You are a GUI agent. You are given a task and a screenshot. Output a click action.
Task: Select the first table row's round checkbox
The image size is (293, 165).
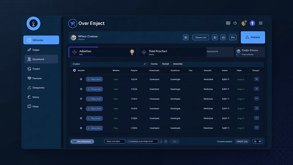click(x=81, y=79)
